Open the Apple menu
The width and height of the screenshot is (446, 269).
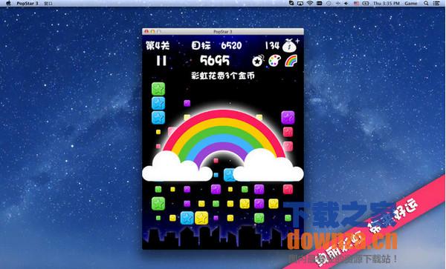click(8, 4)
